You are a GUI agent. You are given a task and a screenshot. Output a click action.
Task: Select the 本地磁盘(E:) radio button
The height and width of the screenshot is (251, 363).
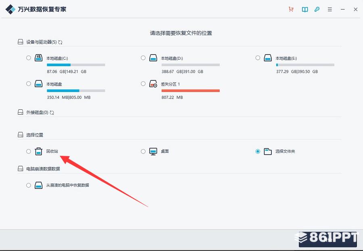[258, 58]
